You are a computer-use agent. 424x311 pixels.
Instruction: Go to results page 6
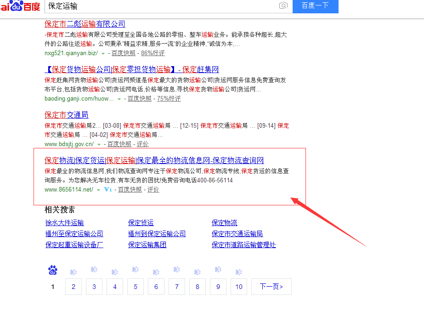point(156,287)
